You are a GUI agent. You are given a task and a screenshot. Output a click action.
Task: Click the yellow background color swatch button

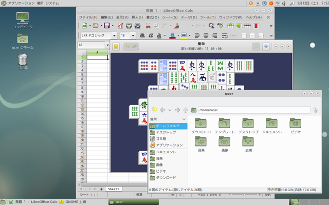[184, 35]
